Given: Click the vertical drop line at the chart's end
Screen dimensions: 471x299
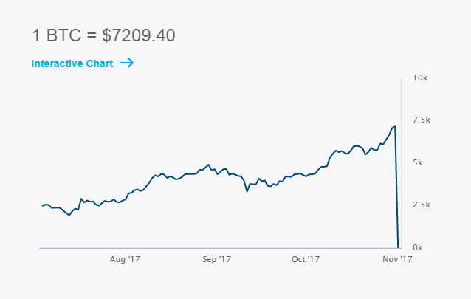Looking at the screenshot, I should pyautogui.click(x=397, y=192).
